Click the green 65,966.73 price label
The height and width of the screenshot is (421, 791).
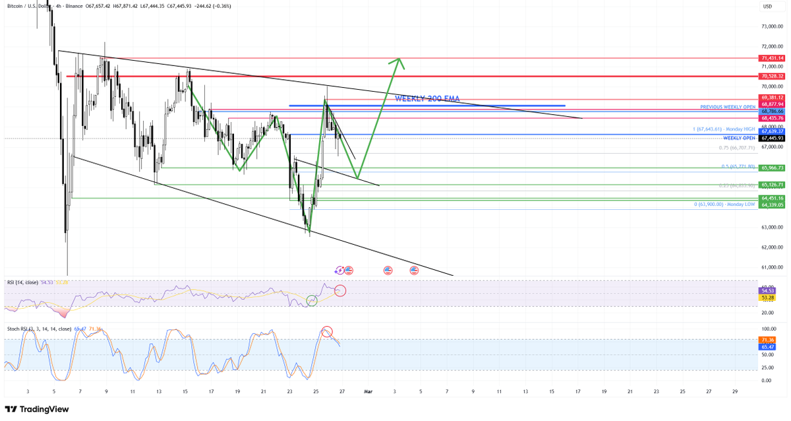pos(772,168)
